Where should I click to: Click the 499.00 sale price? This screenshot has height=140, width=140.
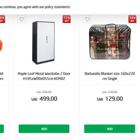pyautogui.click(x=48, y=99)
